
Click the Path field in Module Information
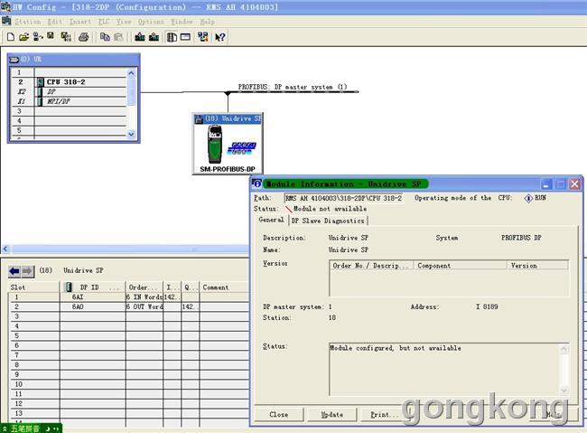tap(343, 198)
